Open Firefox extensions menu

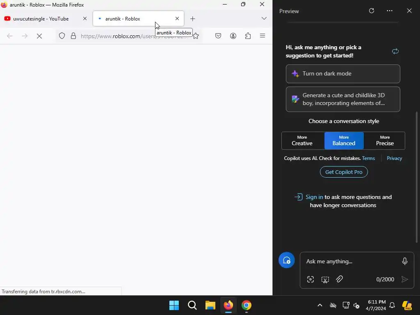248,36
